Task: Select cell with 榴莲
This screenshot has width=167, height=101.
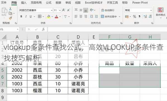Action: pos(37,91)
